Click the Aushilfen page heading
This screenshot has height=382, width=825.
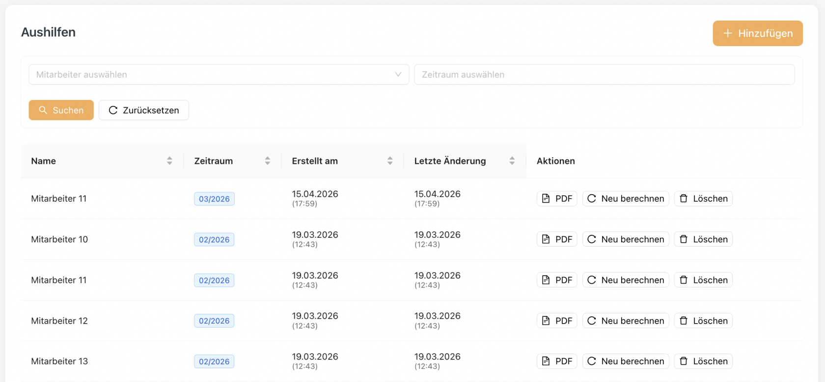point(48,32)
